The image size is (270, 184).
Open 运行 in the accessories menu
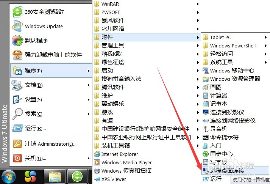tap(217, 179)
